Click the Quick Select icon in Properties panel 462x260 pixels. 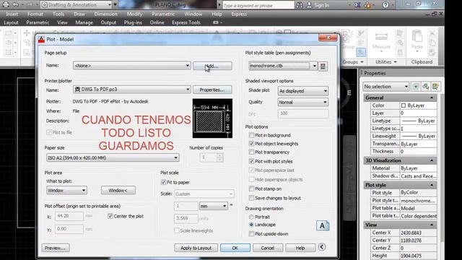click(x=435, y=87)
